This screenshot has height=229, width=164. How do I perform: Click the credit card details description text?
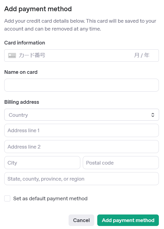click(80, 25)
